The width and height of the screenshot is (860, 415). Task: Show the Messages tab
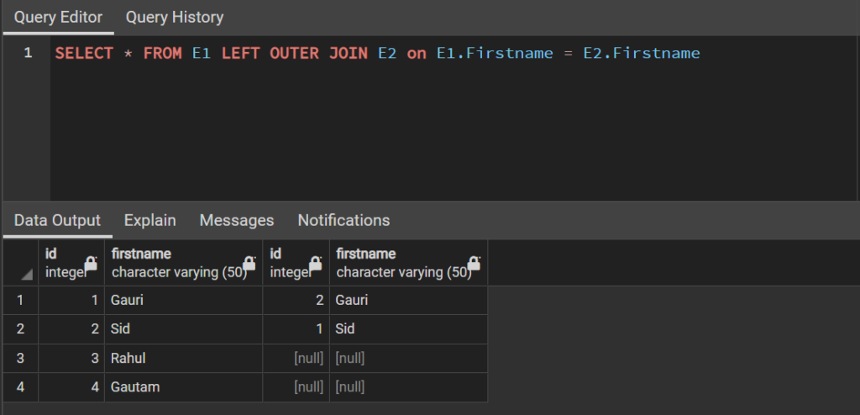point(236,220)
